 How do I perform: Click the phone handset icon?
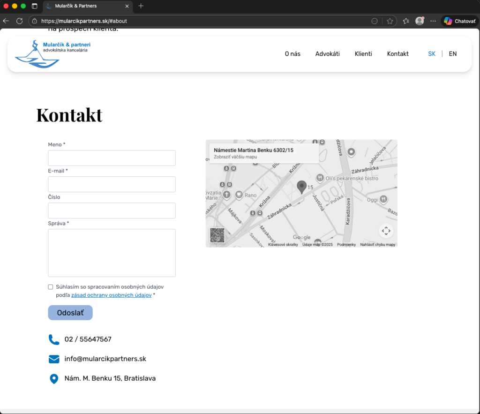pyautogui.click(x=54, y=339)
